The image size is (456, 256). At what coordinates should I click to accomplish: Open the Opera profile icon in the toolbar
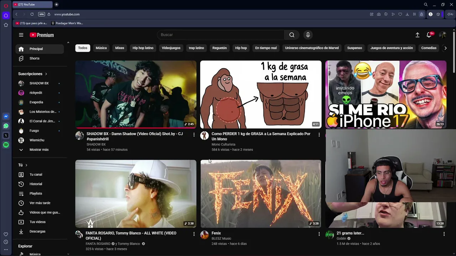pos(421,14)
